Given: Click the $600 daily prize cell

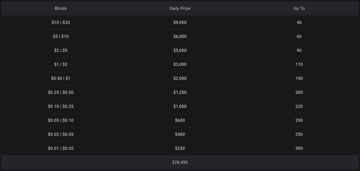Looking at the screenshot, I should (180, 120).
